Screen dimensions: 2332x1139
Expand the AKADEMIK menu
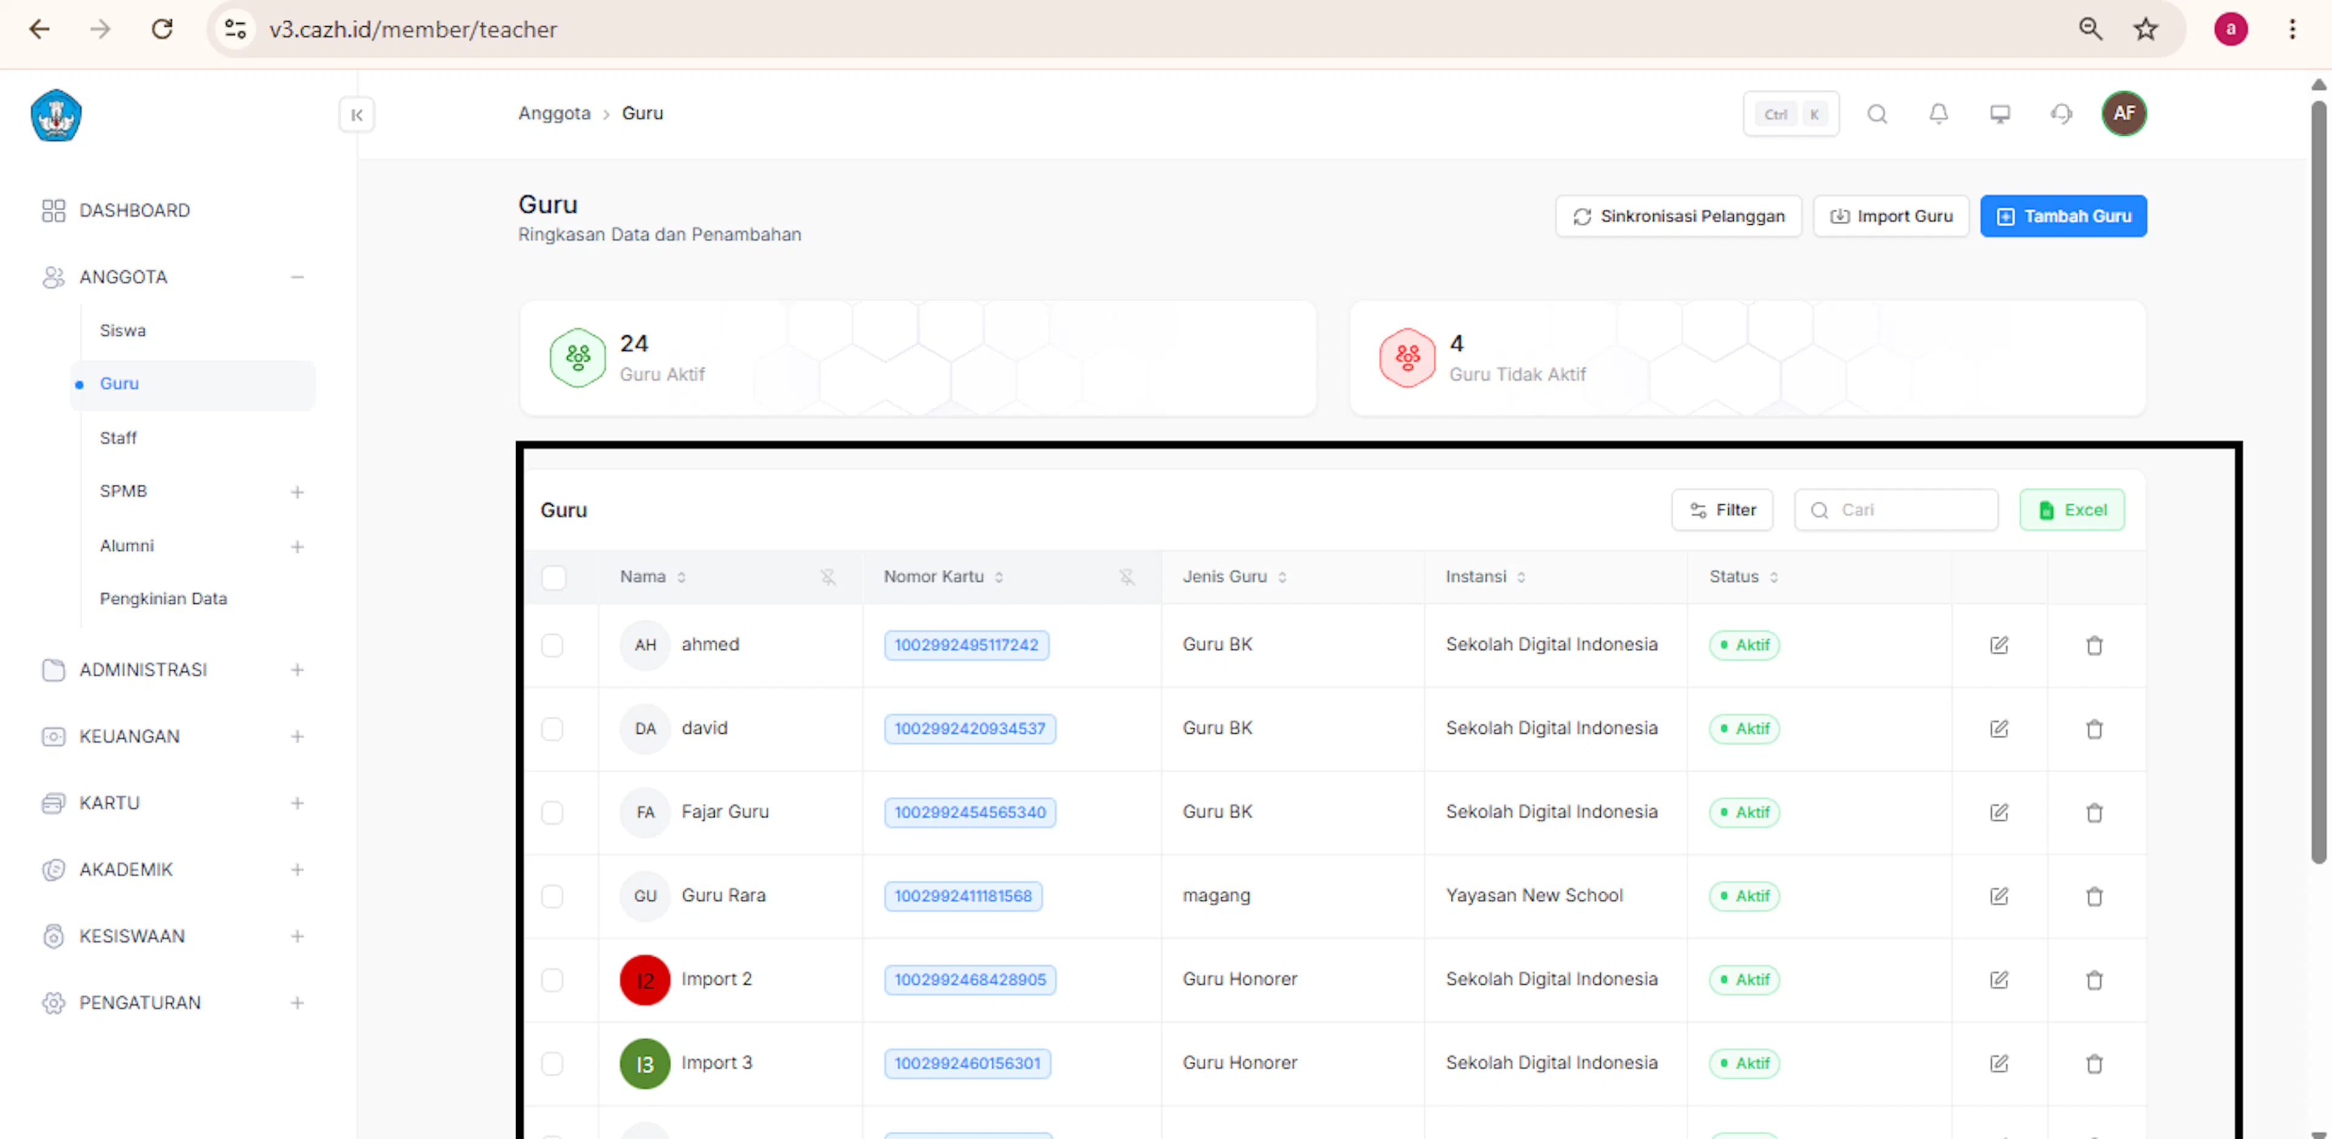pos(297,870)
